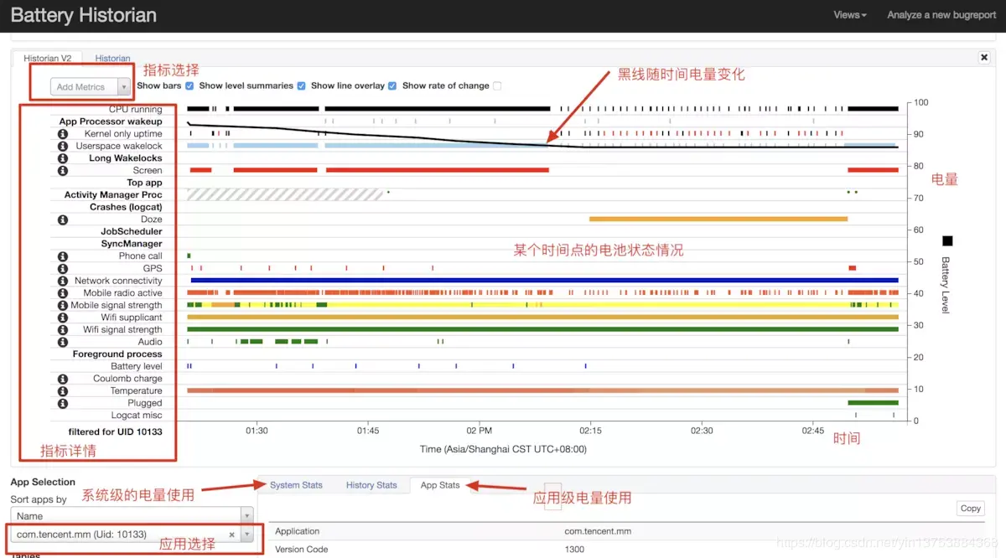The height and width of the screenshot is (558, 1006).
Task: Click info icon beside Mobile radio active
Action: coord(62,293)
